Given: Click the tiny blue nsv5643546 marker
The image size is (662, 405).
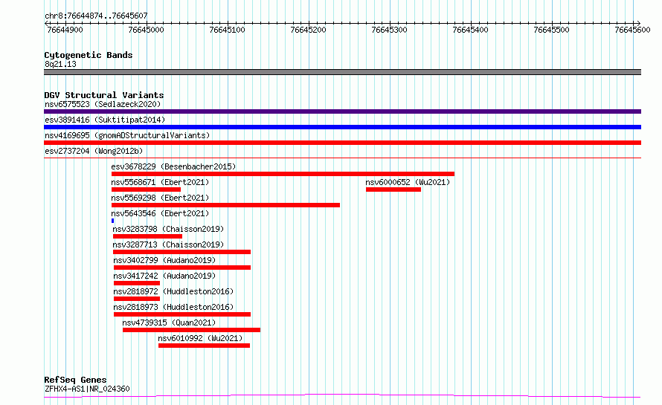Looking at the screenshot, I should [x=113, y=221].
